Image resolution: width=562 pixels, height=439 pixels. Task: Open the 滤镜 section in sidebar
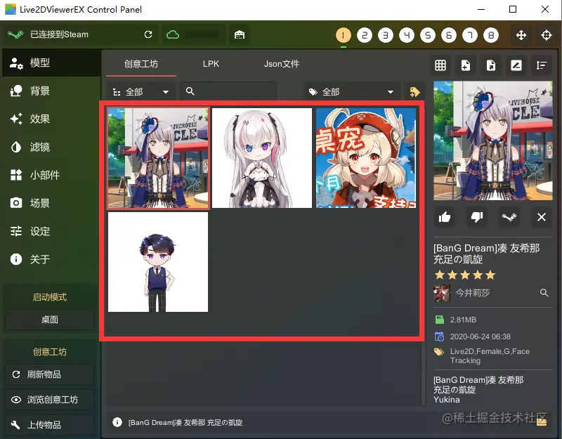(x=51, y=147)
